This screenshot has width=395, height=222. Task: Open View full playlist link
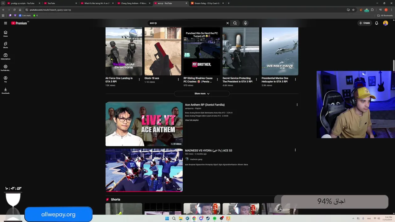(192, 120)
